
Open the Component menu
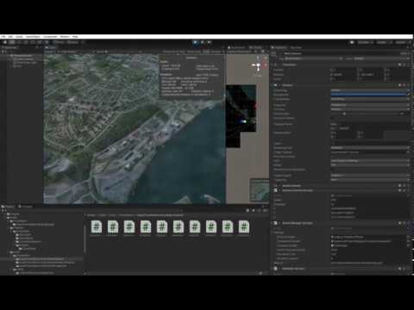click(50, 37)
